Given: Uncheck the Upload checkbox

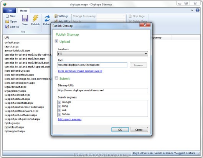Looking at the screenshot, I should 56,41.
